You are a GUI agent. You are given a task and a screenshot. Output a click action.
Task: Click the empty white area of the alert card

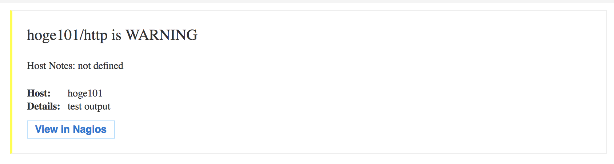(x=364, y=91)
